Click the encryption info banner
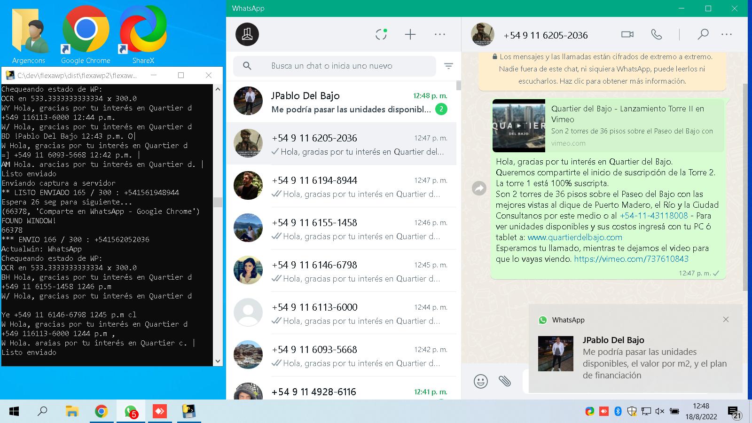The image size is (752, 423). 602,69
